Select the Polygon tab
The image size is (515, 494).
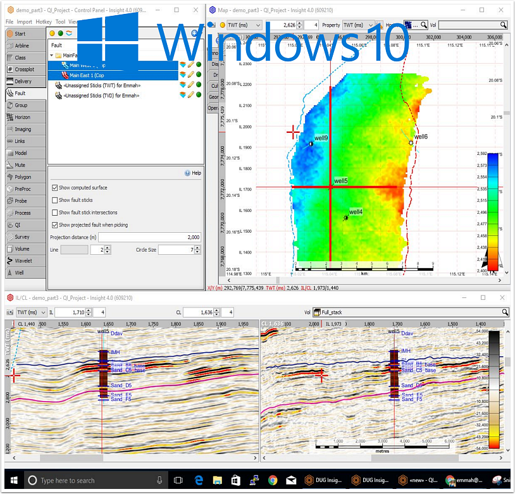coord(25,177)
